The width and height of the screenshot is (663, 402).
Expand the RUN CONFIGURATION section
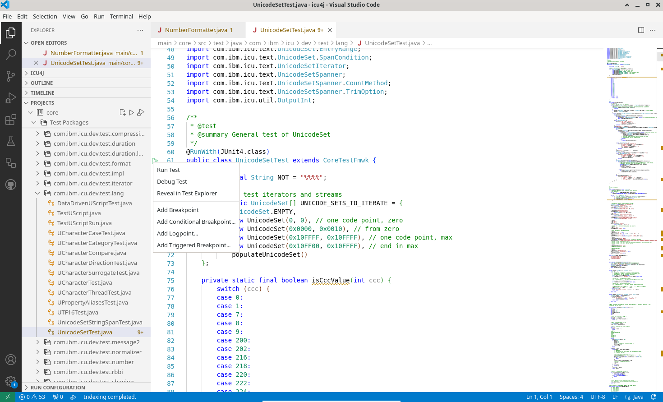click(x=58, y=388)
